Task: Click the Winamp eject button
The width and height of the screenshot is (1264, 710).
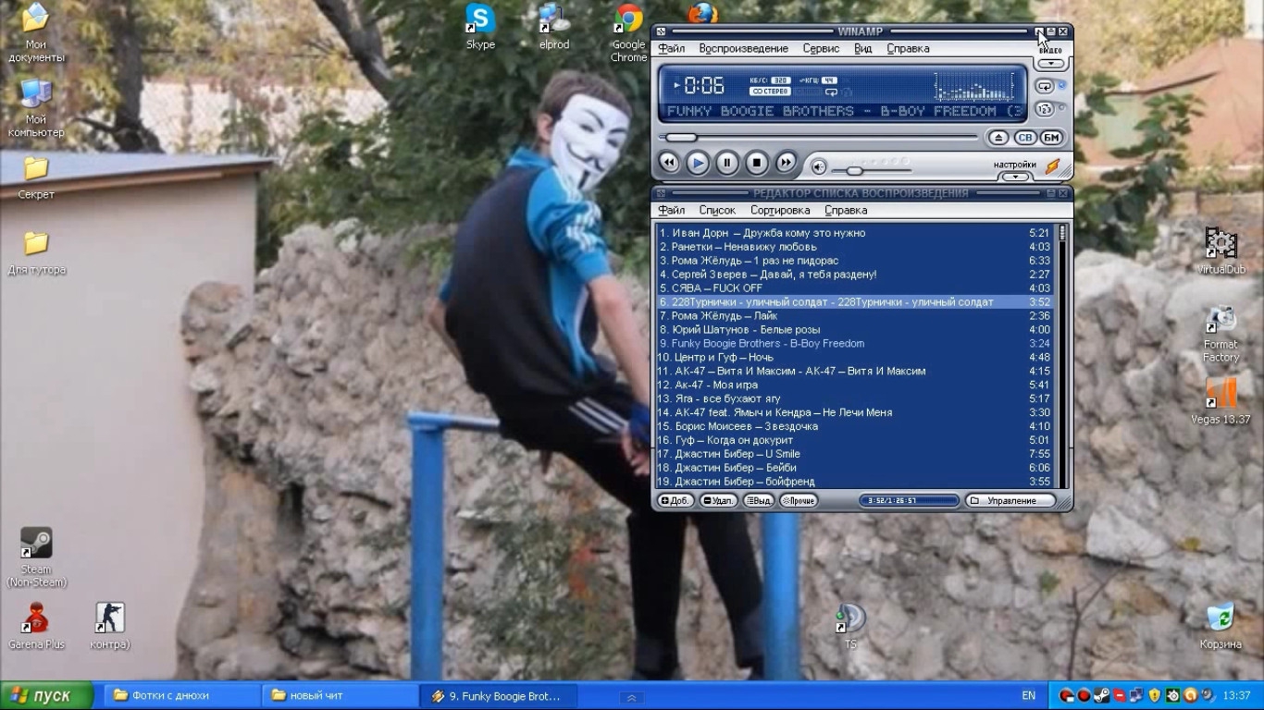Action: [998, 138]
